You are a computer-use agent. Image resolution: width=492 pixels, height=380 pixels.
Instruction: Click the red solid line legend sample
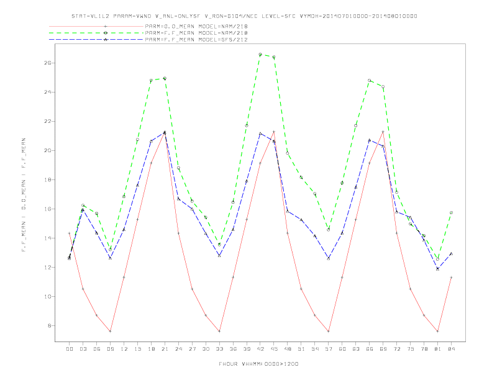[96, 26]
